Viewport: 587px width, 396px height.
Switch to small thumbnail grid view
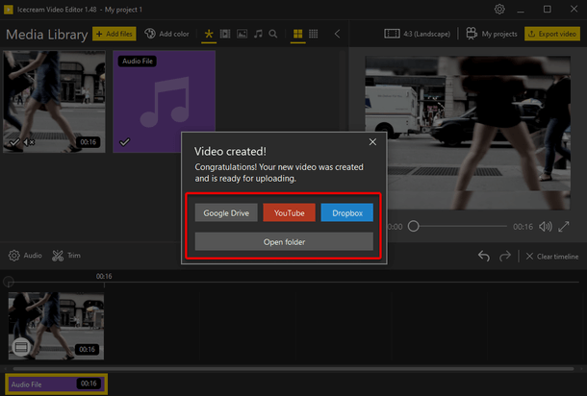pos(314,34)
